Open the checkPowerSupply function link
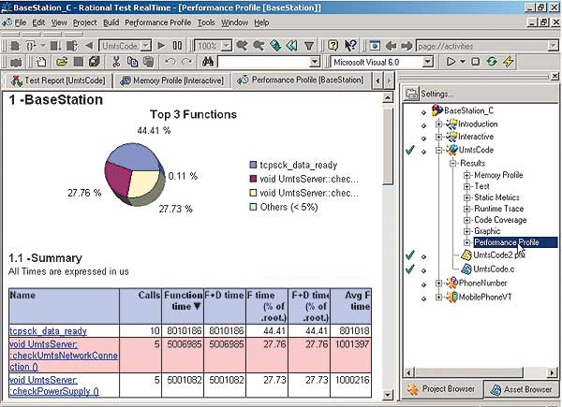 53,385
